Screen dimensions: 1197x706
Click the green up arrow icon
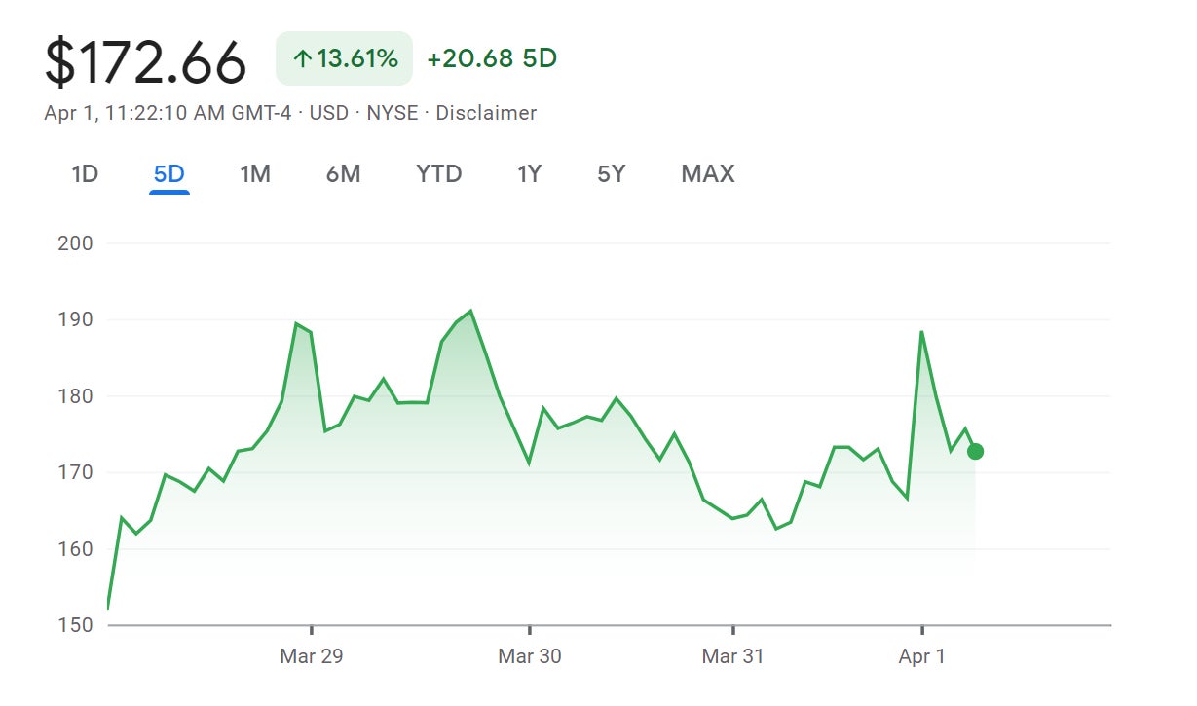(x=302, y=59)
